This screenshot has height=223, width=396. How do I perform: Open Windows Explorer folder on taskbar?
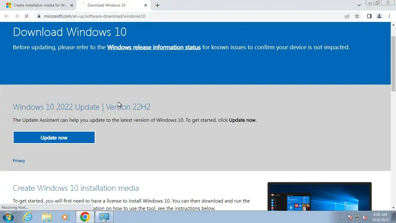click(x=47, y=217)
